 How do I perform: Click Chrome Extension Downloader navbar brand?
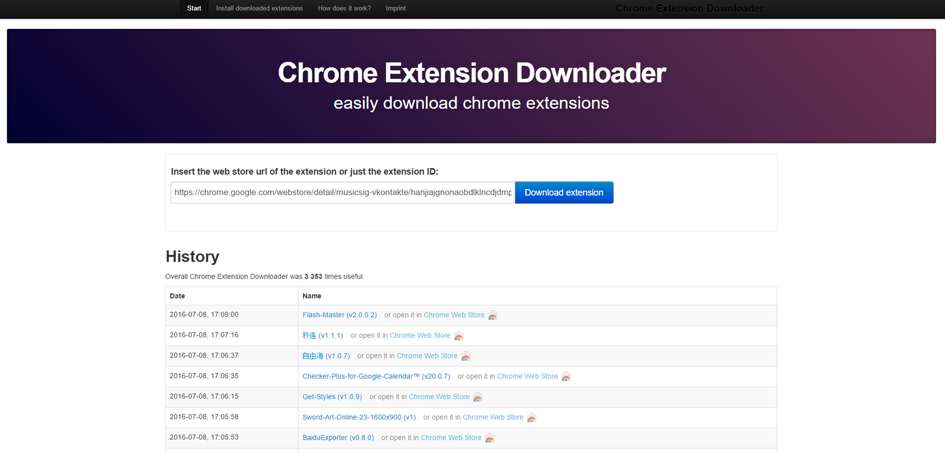(x=689, y=8)
